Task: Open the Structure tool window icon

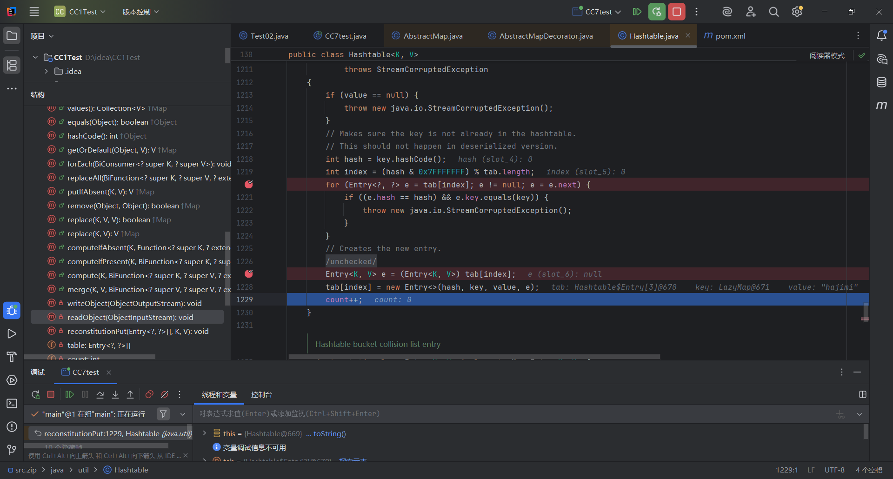Action: click(12, 65)
